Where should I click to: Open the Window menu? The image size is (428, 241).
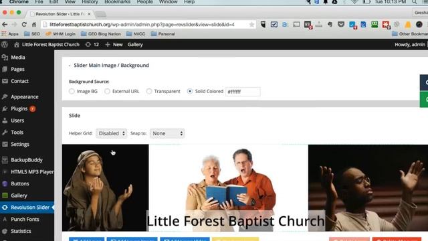[x=168, y=2]
